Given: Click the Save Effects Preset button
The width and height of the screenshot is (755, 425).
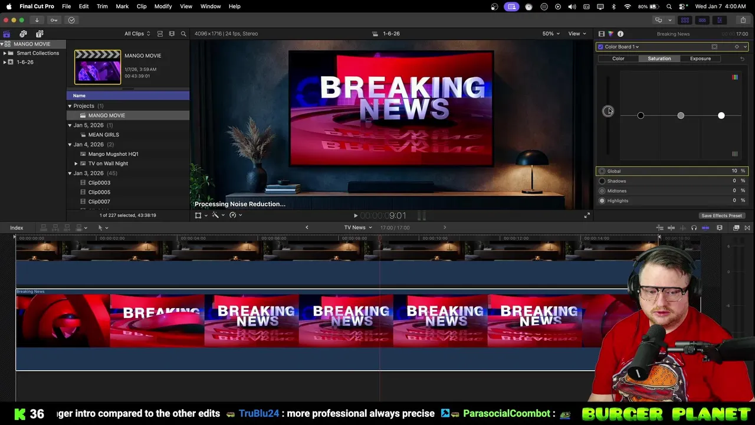Looking at the screenshot, I should point(721,216).
